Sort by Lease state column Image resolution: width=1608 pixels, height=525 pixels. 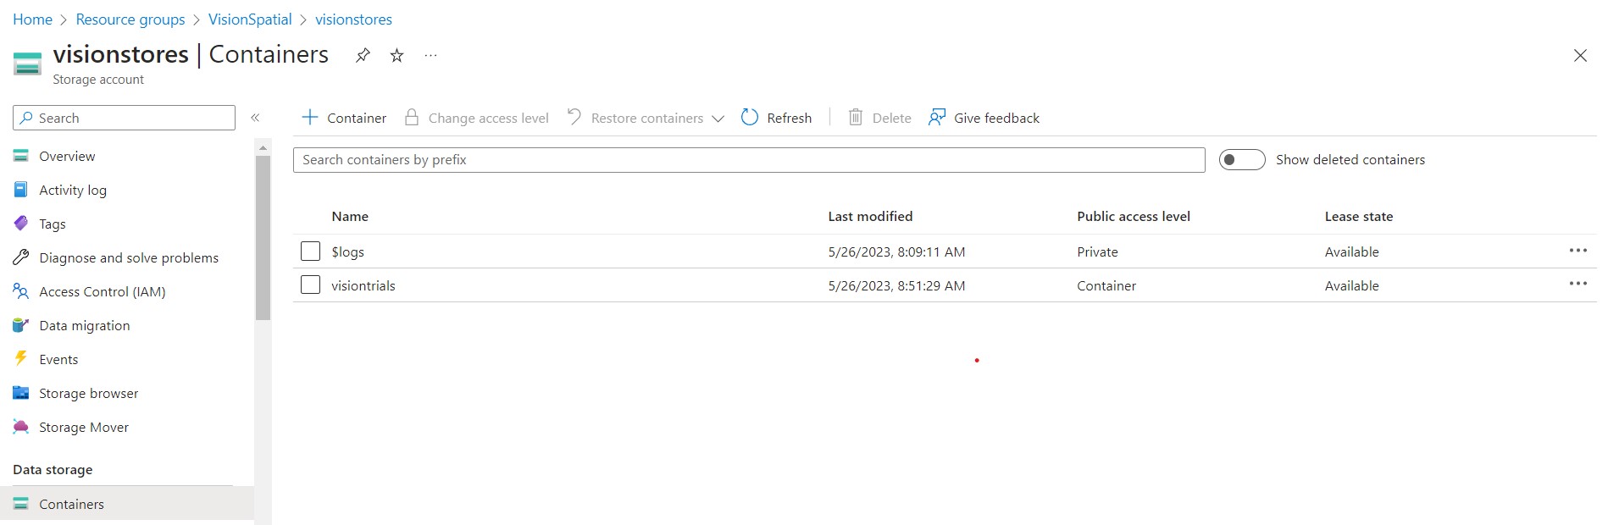coord(1359,217)
